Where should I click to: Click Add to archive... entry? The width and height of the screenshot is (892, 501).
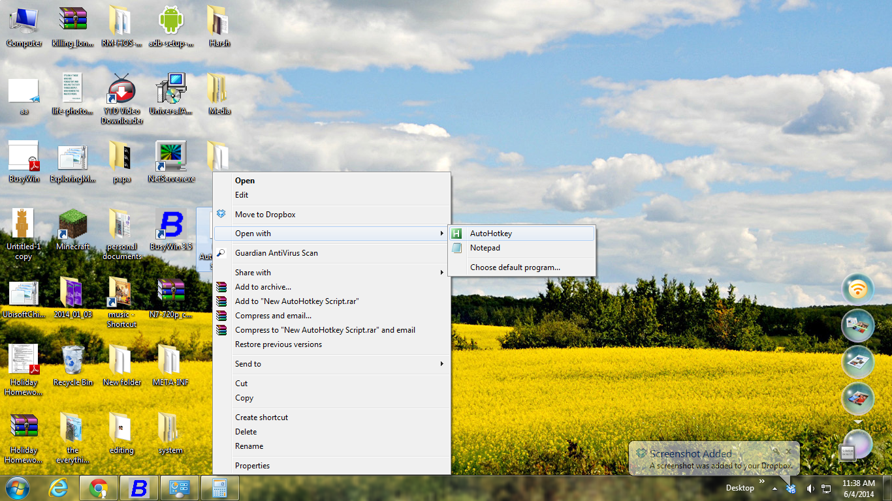pos(332,287)
